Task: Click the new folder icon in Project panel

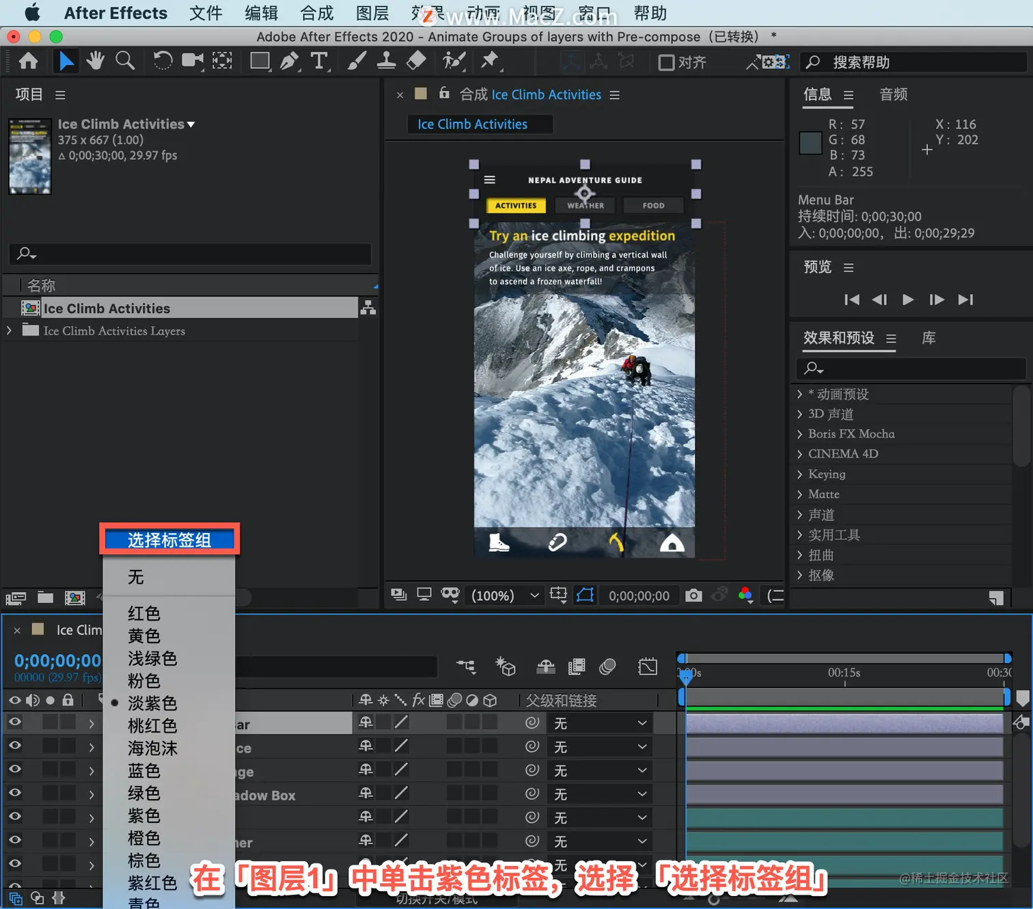Action: coord(46,598)
